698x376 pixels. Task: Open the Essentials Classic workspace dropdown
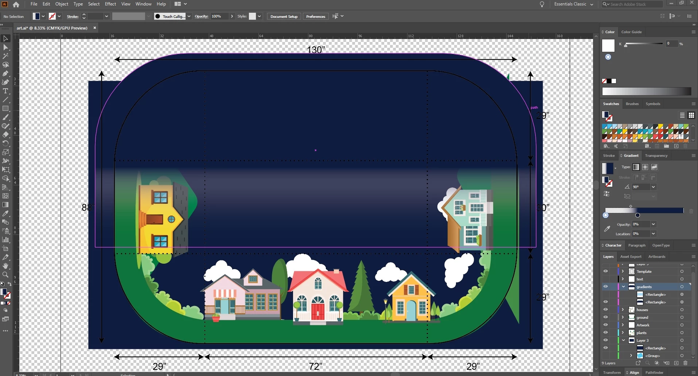point(574,4)
